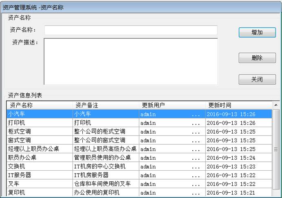Screen dimensions: 282x198
Task: Select the 职员办公桌 asset name cell
Action: [40, 158]
